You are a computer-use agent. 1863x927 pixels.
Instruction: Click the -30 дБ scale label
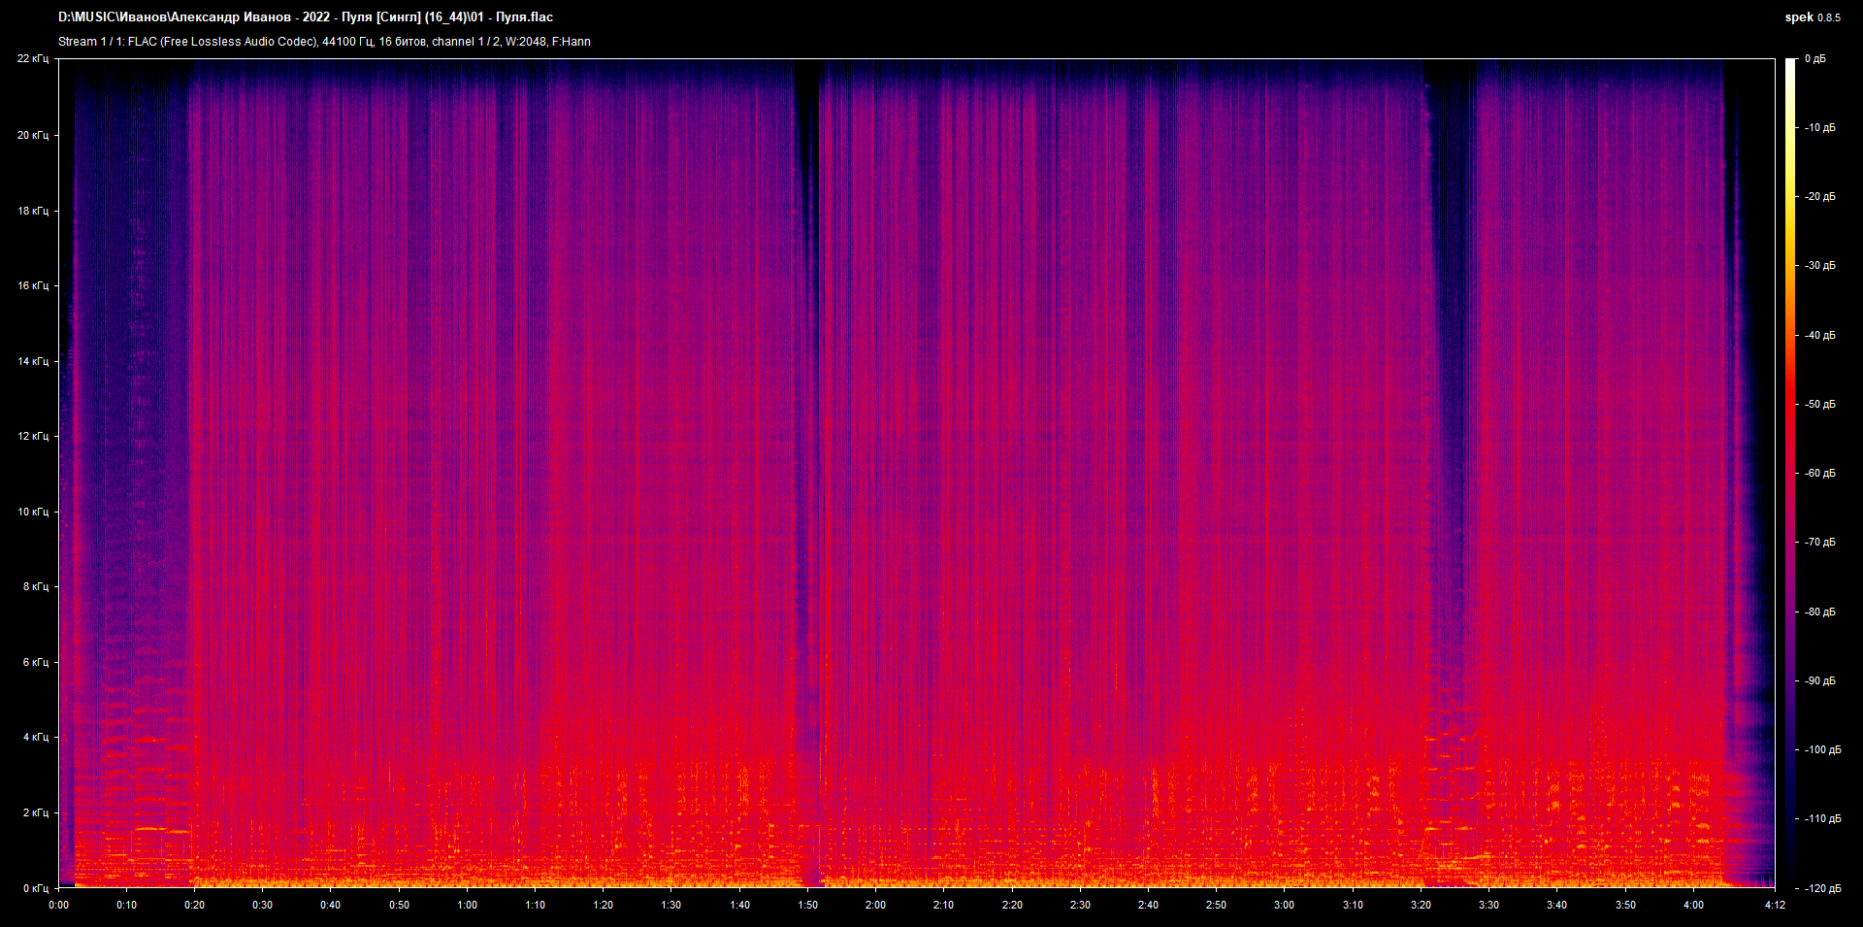[1819, 266]
